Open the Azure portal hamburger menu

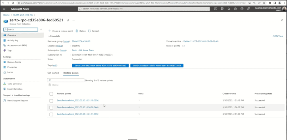coord(4,9)
